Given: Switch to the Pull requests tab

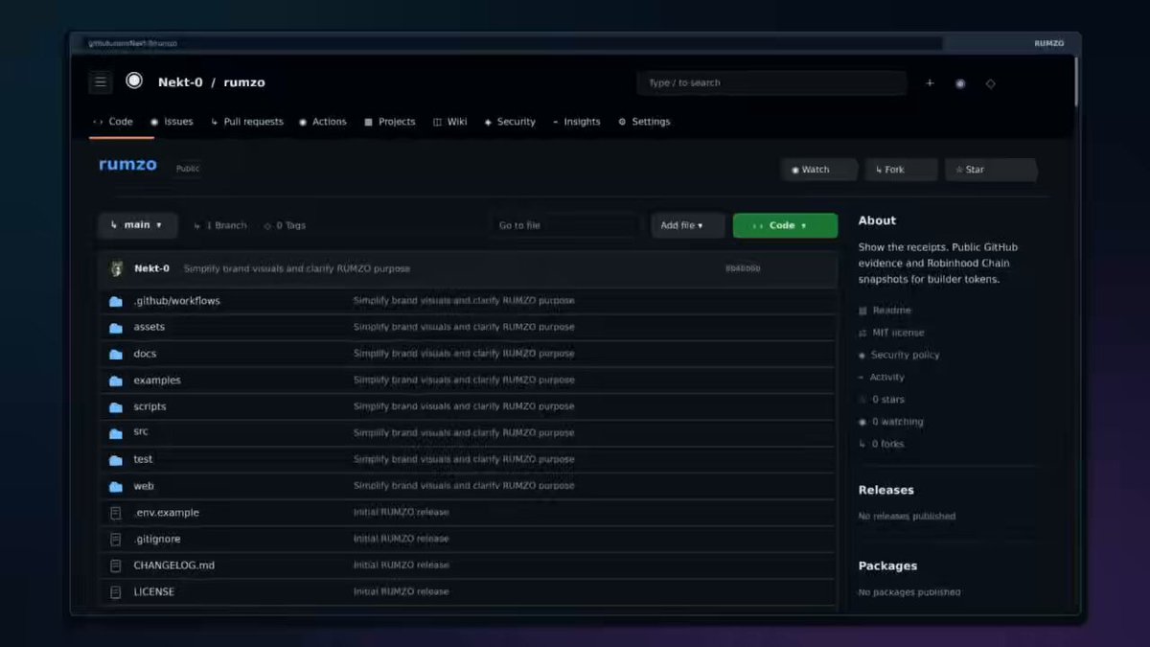Looking at the screenshot, I should [x=247, y=122].
